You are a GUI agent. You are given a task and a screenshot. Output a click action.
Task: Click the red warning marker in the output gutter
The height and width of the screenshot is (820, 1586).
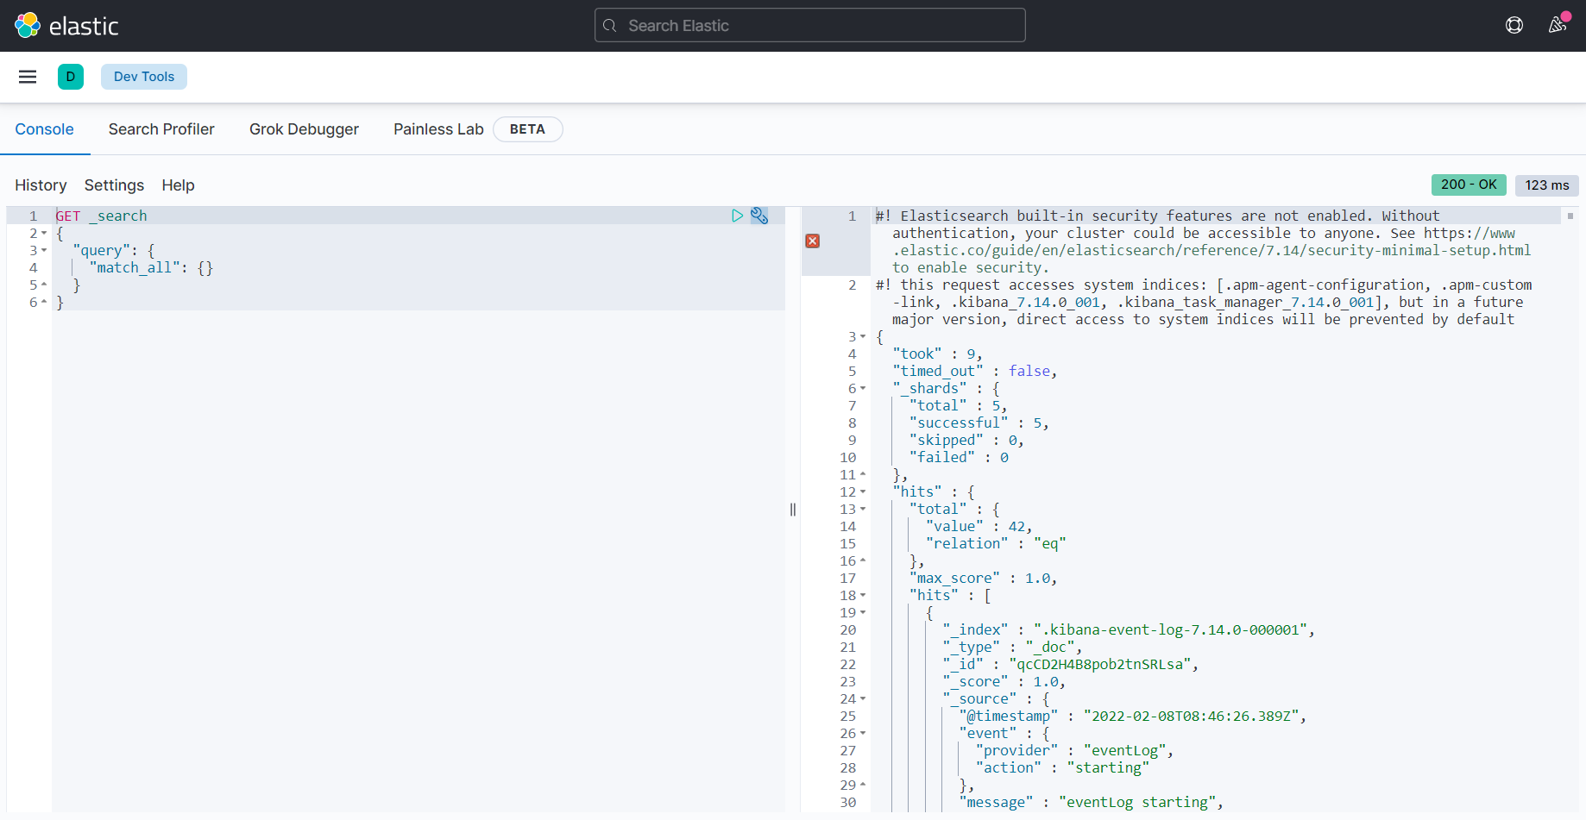click(813, 241)
